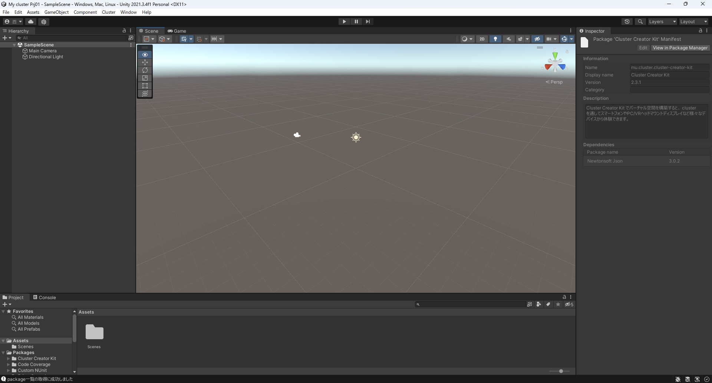Screen dimensions: 712x383
Task: Select the Rotate tool in Scene view
Action: coord(145,70)
